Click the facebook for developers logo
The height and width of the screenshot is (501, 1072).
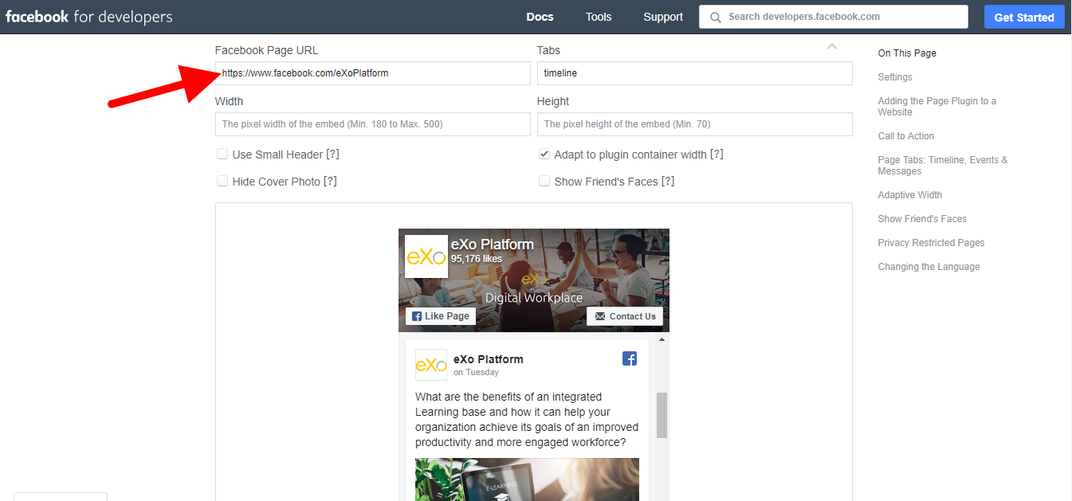click(88, 17)
